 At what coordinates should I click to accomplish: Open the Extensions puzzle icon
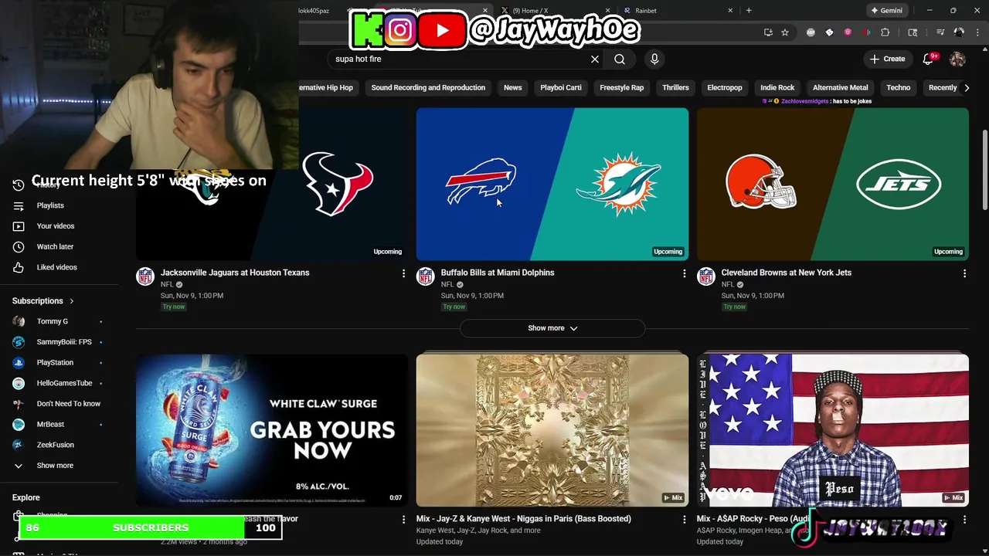(x=885, y=32)
